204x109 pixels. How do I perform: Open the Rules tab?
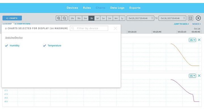pyautogui.click(x=87, y=8)
